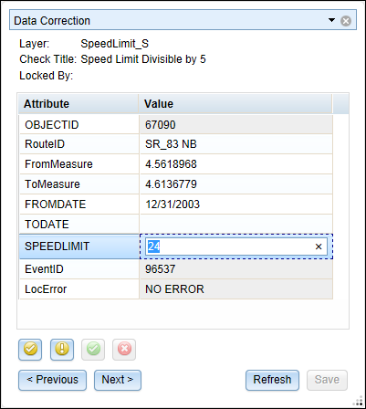Go to the Previous record

point(52,380)
